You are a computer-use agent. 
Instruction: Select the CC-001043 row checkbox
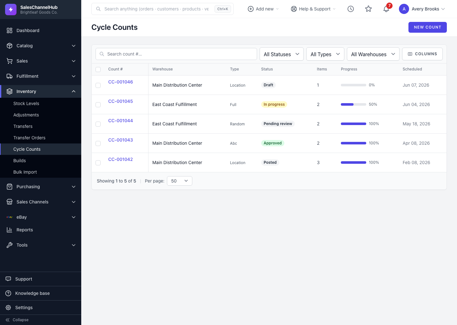(x=98, y=143)
